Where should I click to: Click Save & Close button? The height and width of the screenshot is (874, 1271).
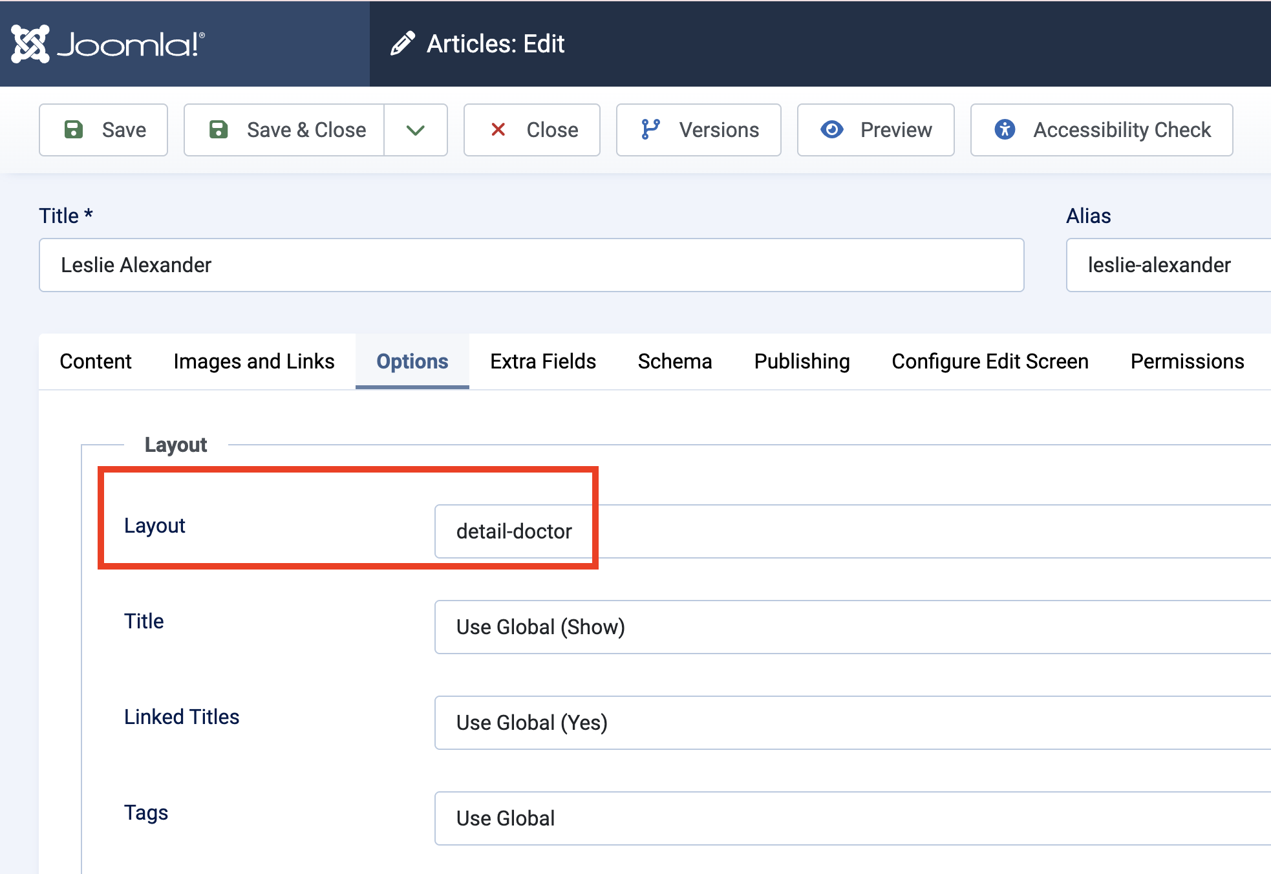pyautogui.click(x=284, y=130)
